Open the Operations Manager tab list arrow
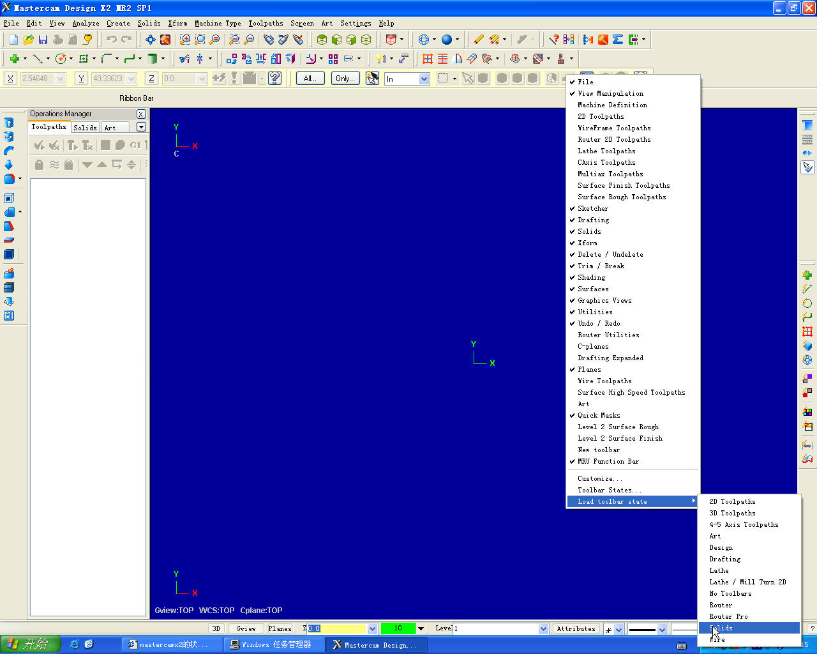Image resolution: width=817 pixels, height=654 pixels. point(141,127)
